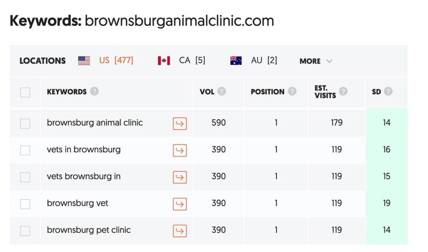Screen dimensions: 428x252
Task: Click help icon next to EST. VISITS
Action: [x=343, y=91]
